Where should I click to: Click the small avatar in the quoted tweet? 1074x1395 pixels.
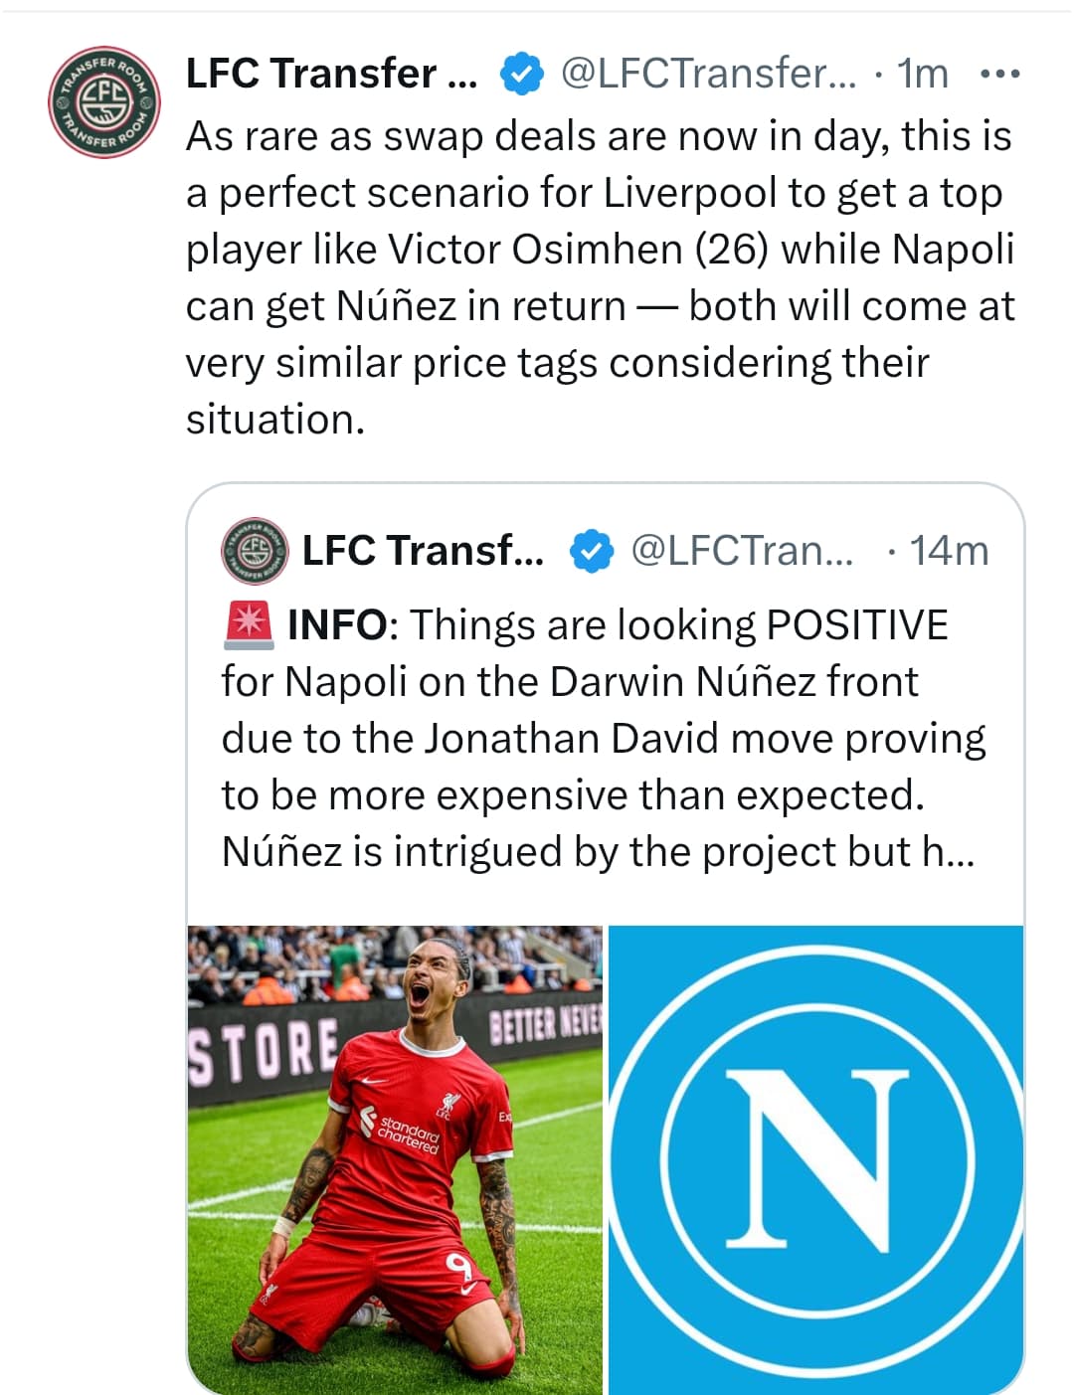click(x=255, y=551)
